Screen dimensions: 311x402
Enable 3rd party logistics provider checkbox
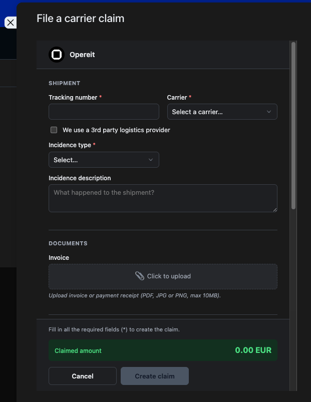point(54,130)
